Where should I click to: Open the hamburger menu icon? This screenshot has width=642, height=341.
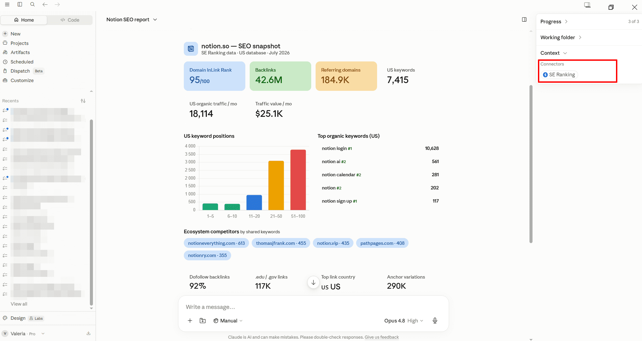coord(7,4)
